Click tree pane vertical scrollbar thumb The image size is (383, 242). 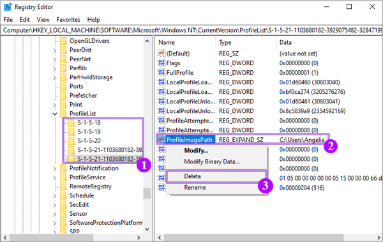tap(147, 193)
